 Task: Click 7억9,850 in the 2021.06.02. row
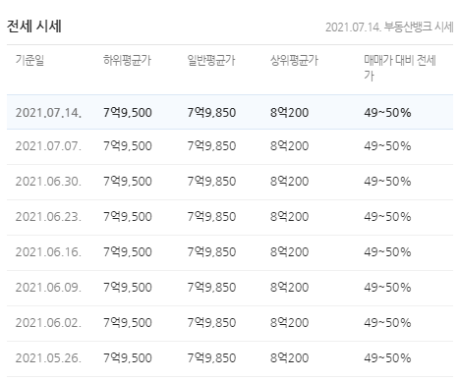[211, 323]
